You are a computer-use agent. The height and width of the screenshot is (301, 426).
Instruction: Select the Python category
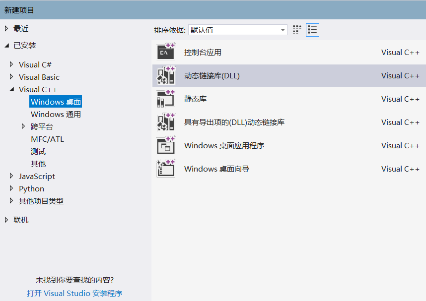point(31,188)
